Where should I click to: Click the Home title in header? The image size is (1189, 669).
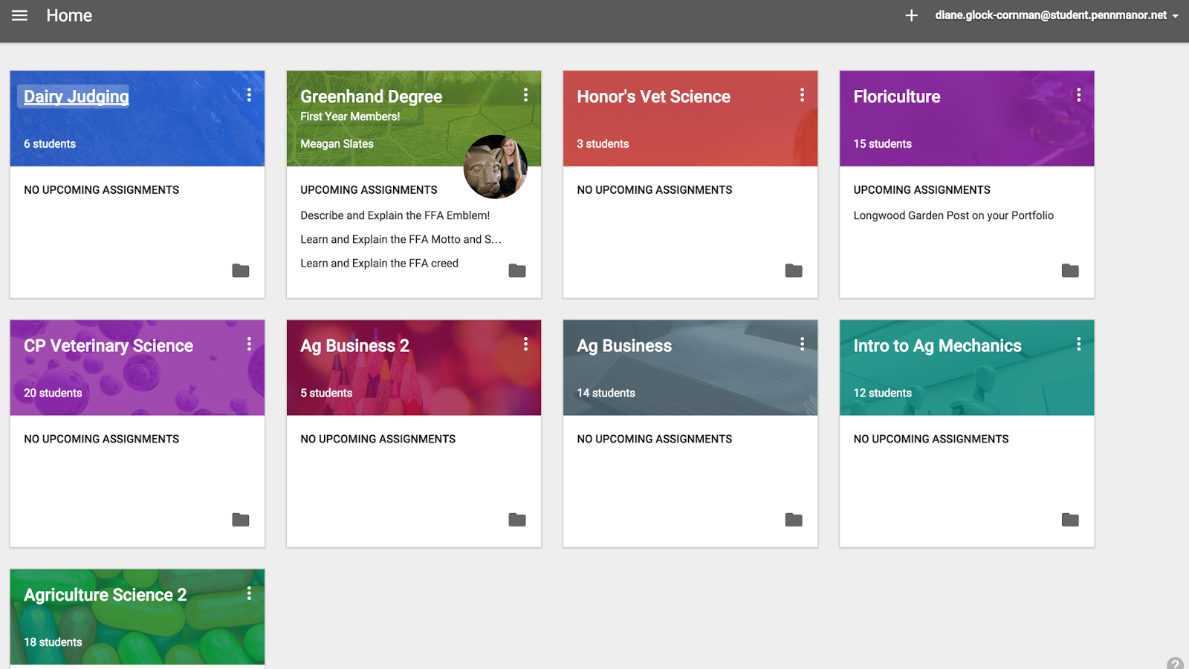pyautogui.click(x=69, y=16)
